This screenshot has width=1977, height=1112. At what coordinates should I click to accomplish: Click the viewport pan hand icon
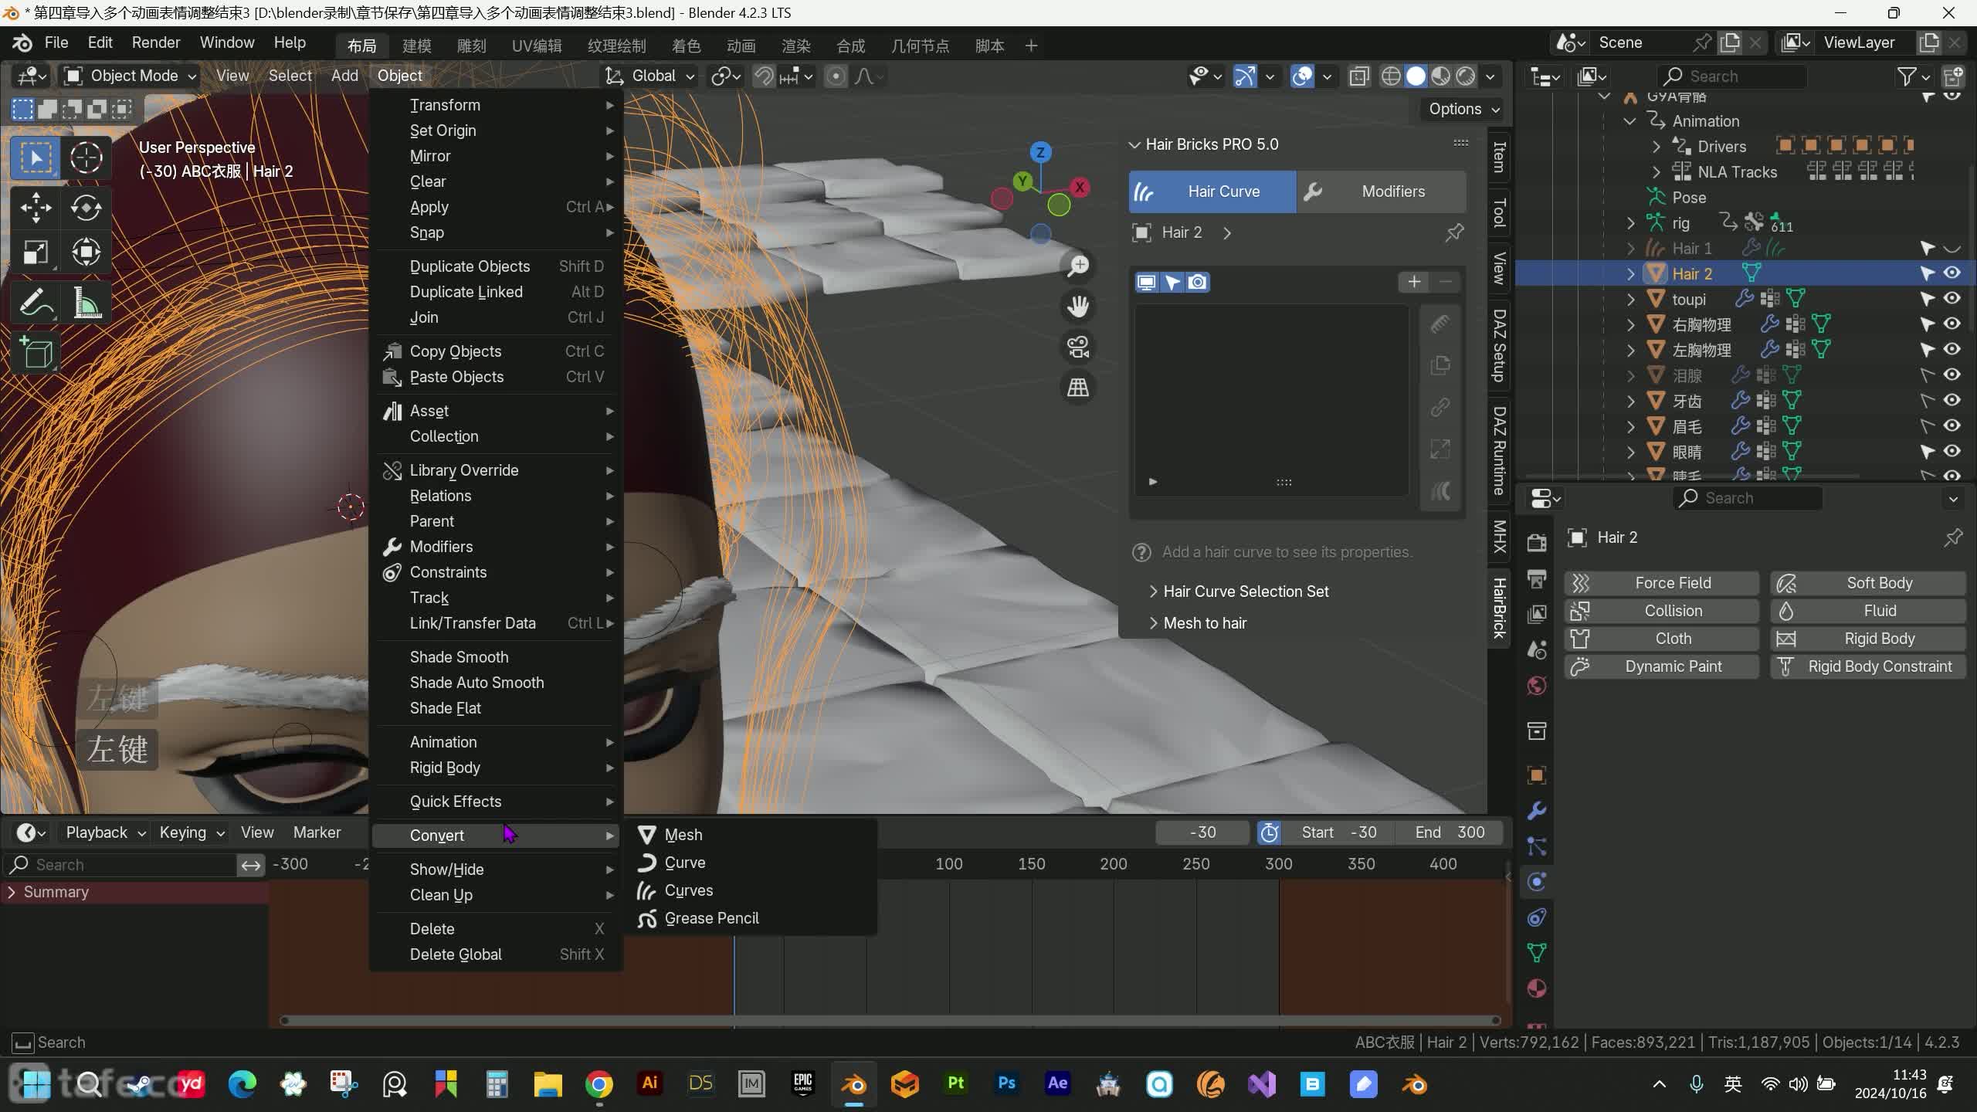(x=1078, y=307)
